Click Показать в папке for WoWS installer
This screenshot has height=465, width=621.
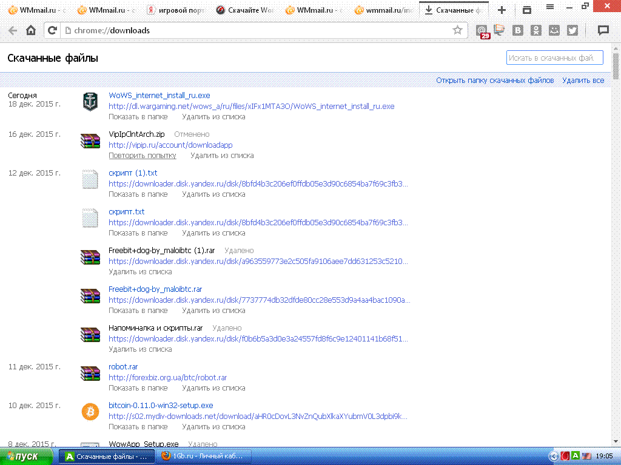(x=138, y=117)
